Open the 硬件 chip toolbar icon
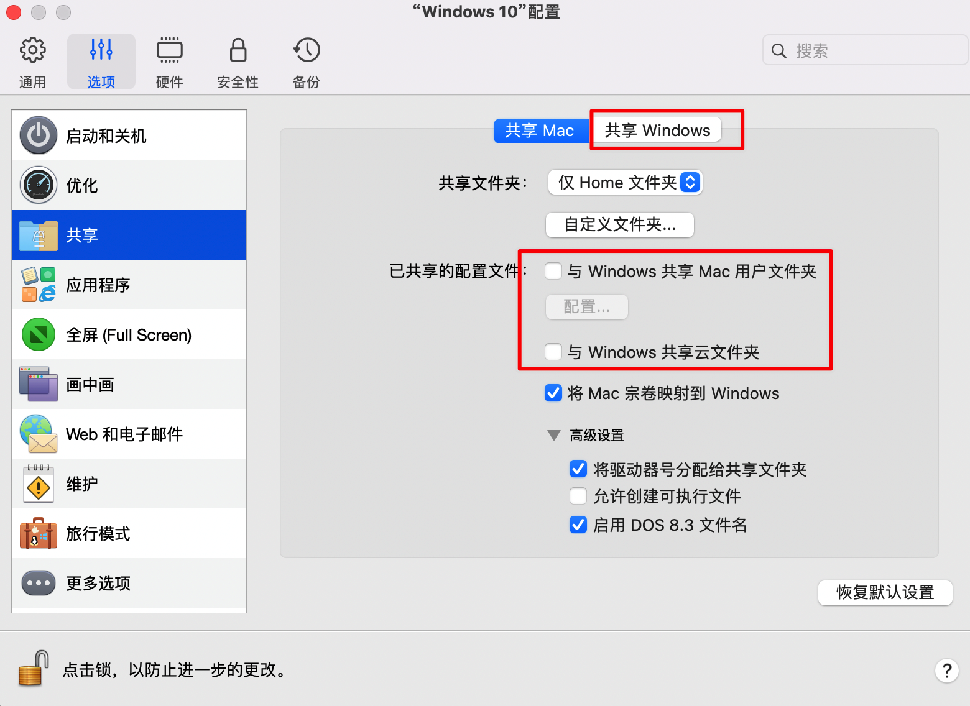 pyautogui.click(x=169, y=50)
